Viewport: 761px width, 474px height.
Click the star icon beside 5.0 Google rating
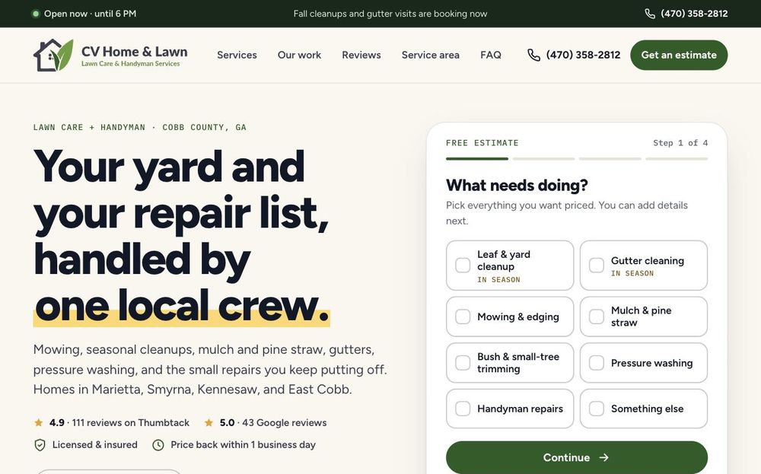[x=209, y=422]
